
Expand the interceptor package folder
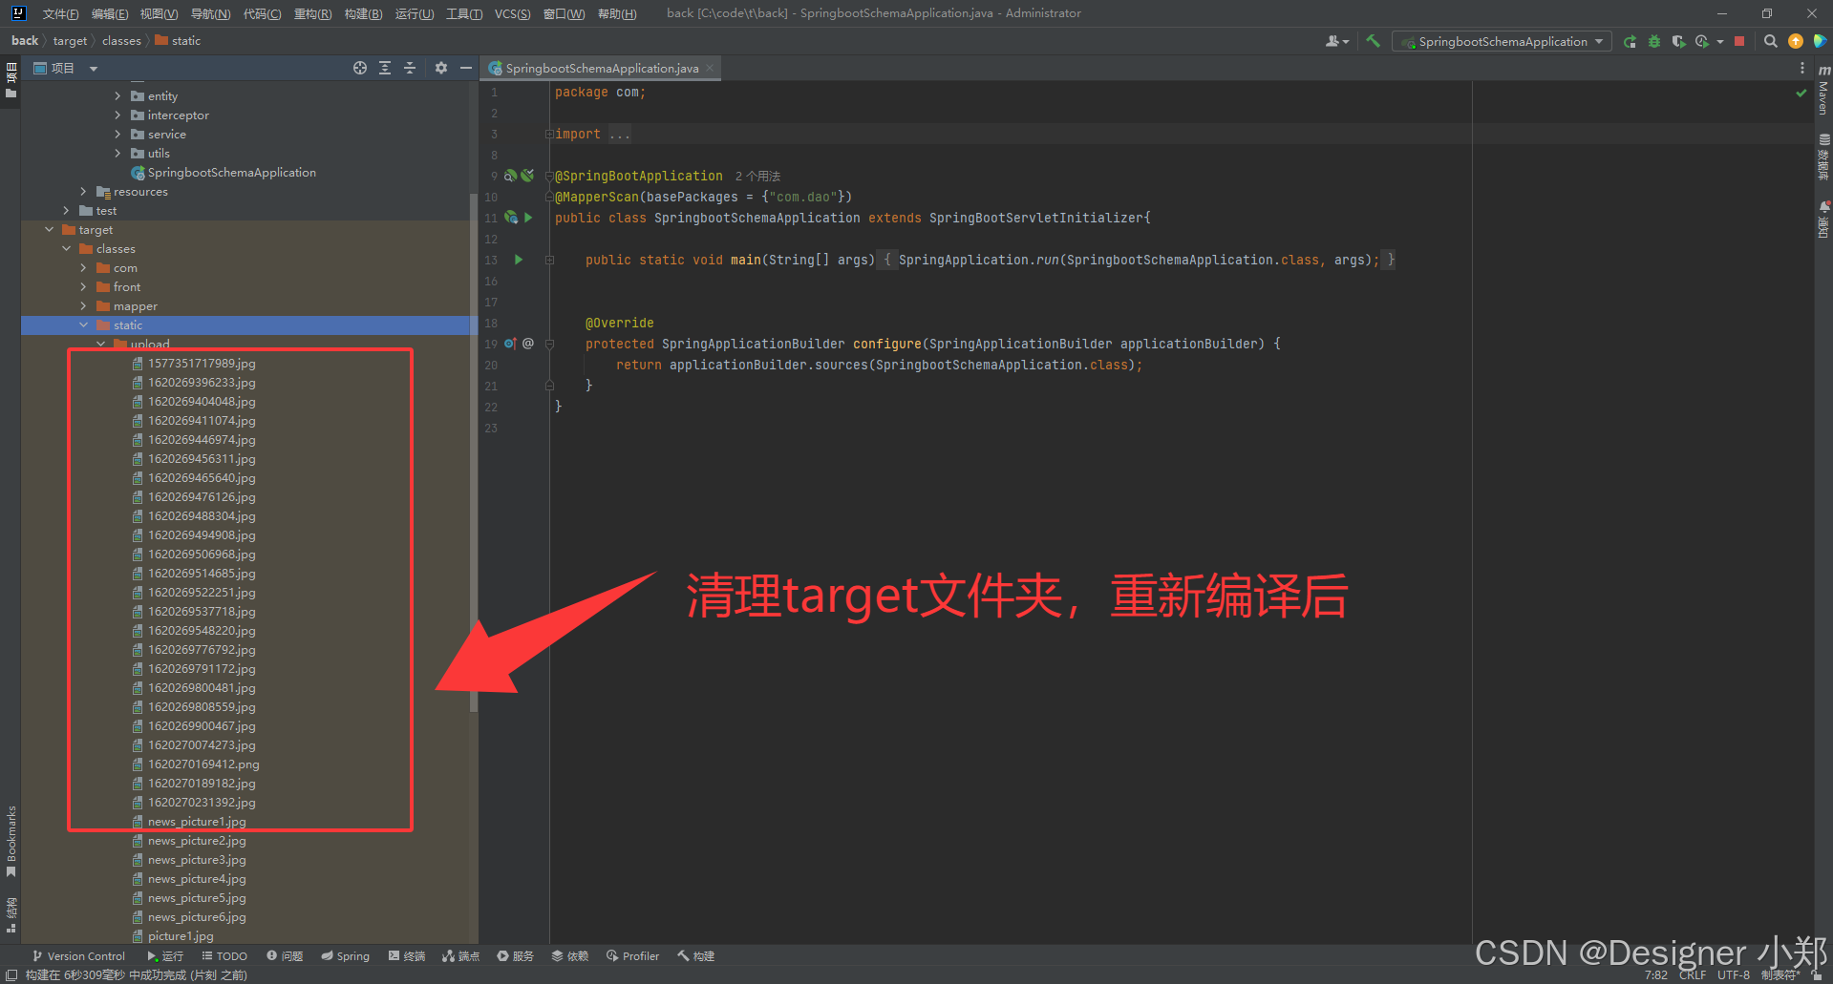pyautogui.click(x=117, y=115)
